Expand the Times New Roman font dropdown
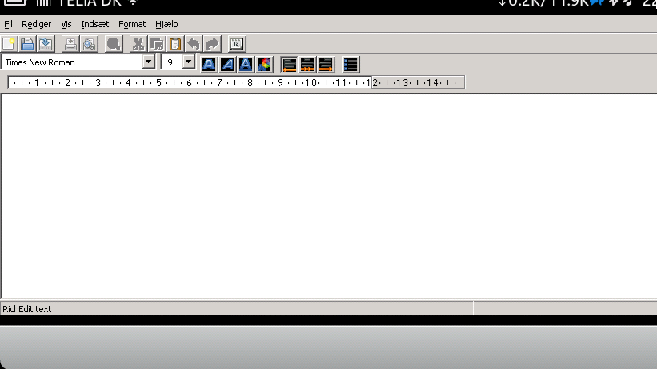Screen dimensions: 657x369 (149, 61)
